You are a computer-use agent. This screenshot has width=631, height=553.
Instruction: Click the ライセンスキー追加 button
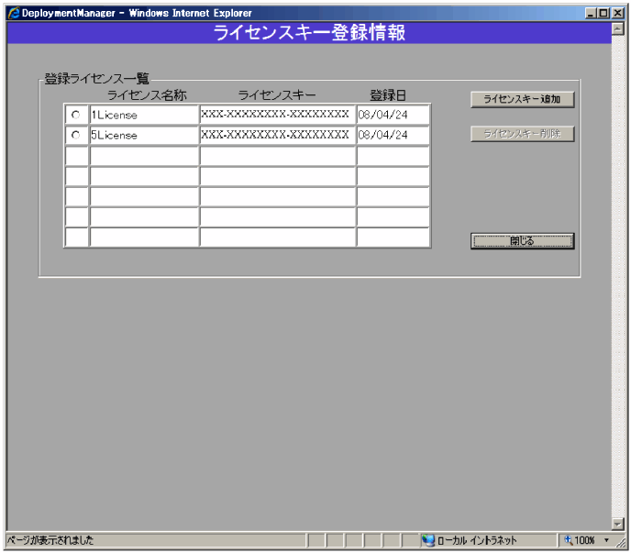522,99
